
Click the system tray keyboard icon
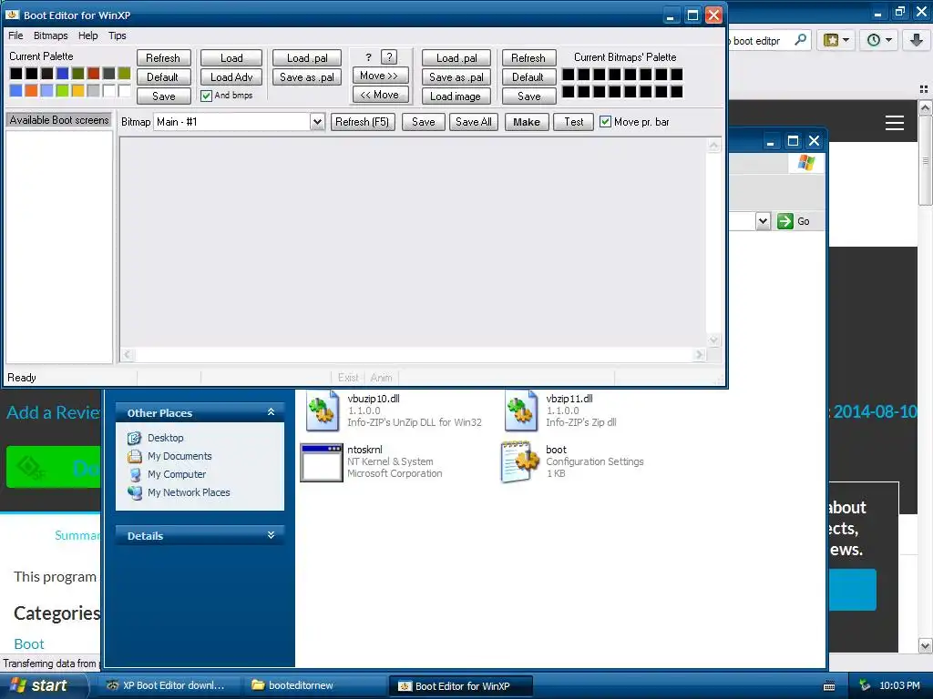coord(829,686)
